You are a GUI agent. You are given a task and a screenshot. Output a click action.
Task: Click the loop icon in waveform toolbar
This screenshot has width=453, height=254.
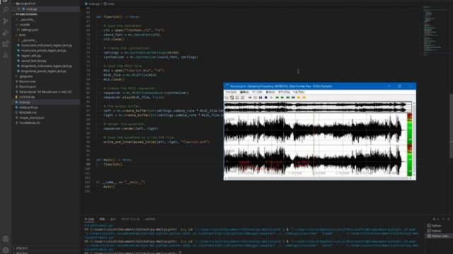point(255,97)
